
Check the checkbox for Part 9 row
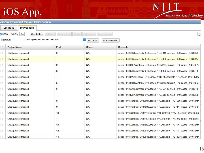pos(2,107)
